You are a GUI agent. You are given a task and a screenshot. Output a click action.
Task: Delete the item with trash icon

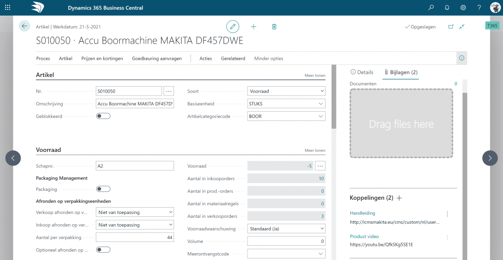point(274,26)
